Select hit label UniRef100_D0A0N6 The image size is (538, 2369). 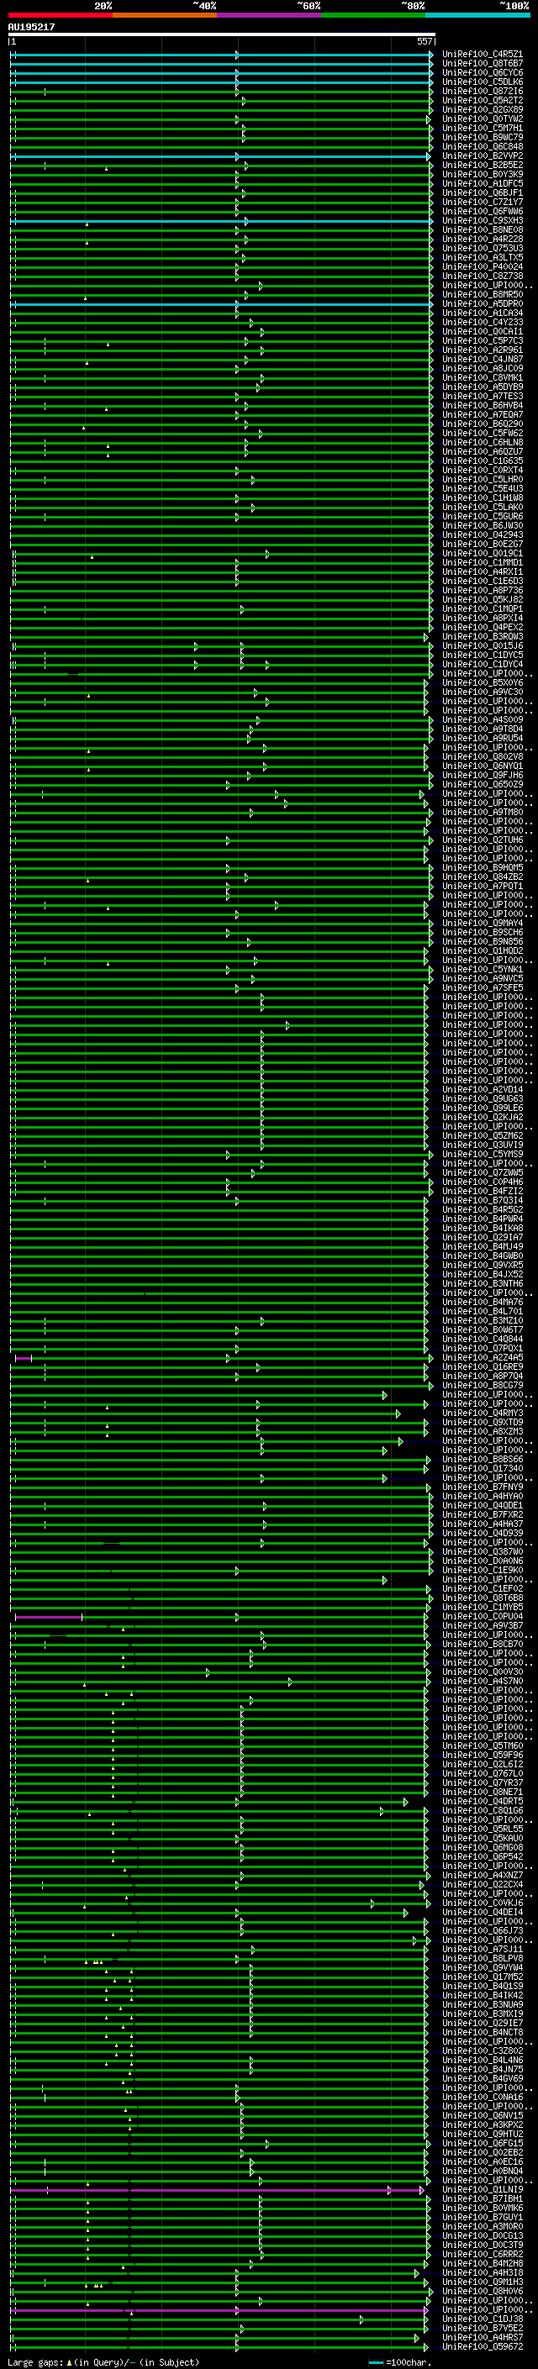[482, 1561]
